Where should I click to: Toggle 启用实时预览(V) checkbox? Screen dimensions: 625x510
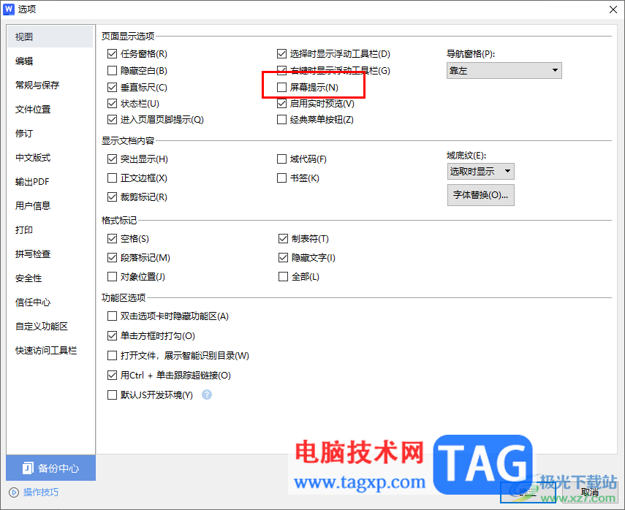click(282, 104)
